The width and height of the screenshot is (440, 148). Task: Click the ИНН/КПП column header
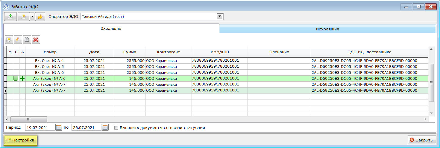click(220, 52)
